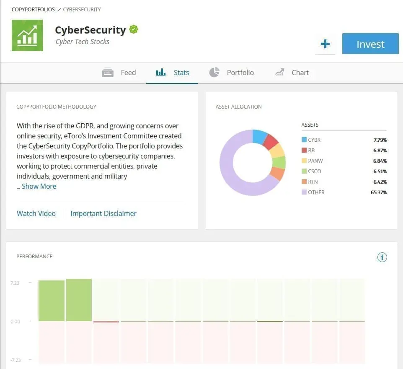Open the performance info tooltip icon
Image resolution: width=403 pixels, height=369 pixels.
(382, 257)
